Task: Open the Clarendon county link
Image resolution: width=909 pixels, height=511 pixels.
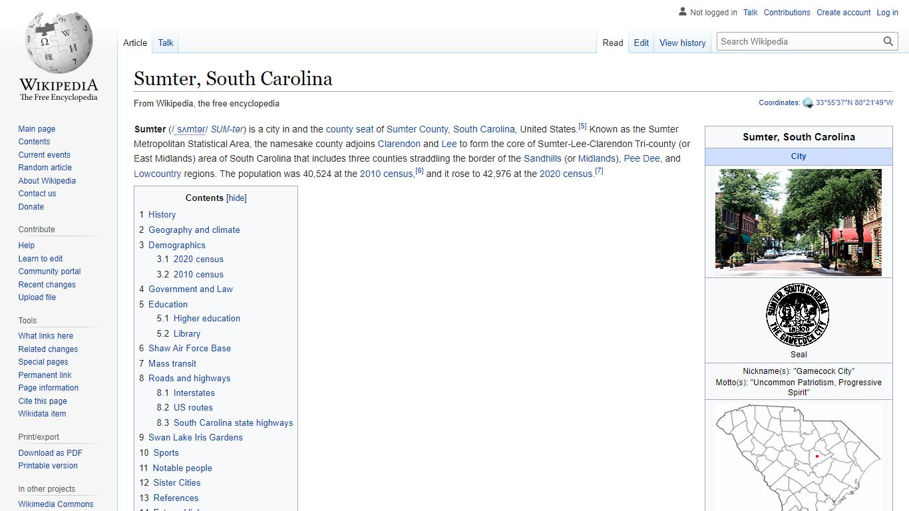Action: point(399,144)
